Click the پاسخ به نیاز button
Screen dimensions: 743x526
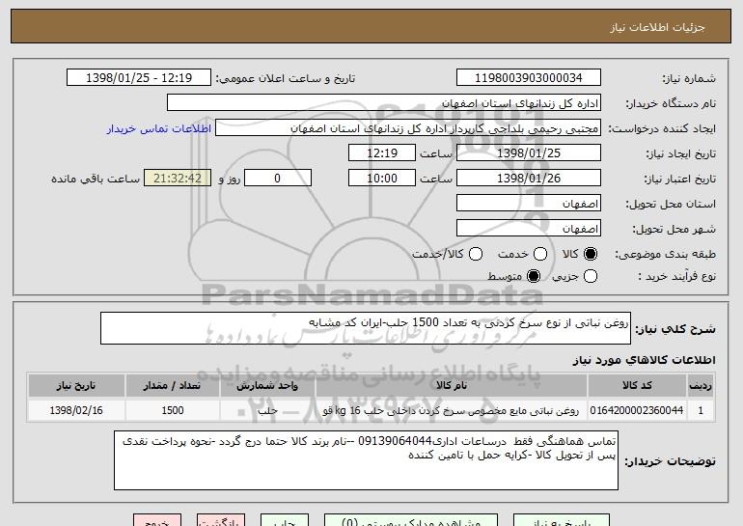[x=562, y=520]
